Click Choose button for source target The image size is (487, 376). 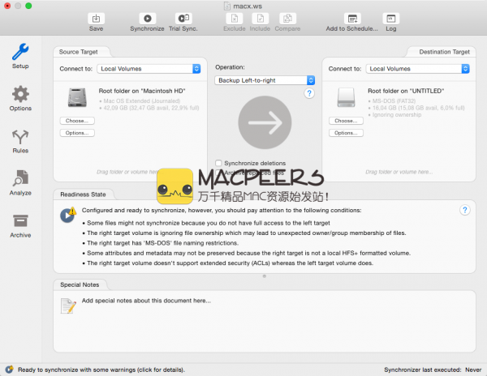point(77,121)
